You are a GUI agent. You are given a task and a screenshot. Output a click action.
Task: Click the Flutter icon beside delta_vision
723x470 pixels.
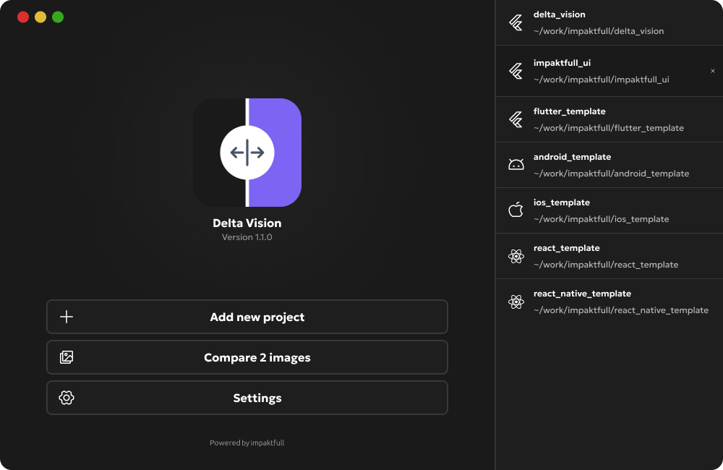516,22
